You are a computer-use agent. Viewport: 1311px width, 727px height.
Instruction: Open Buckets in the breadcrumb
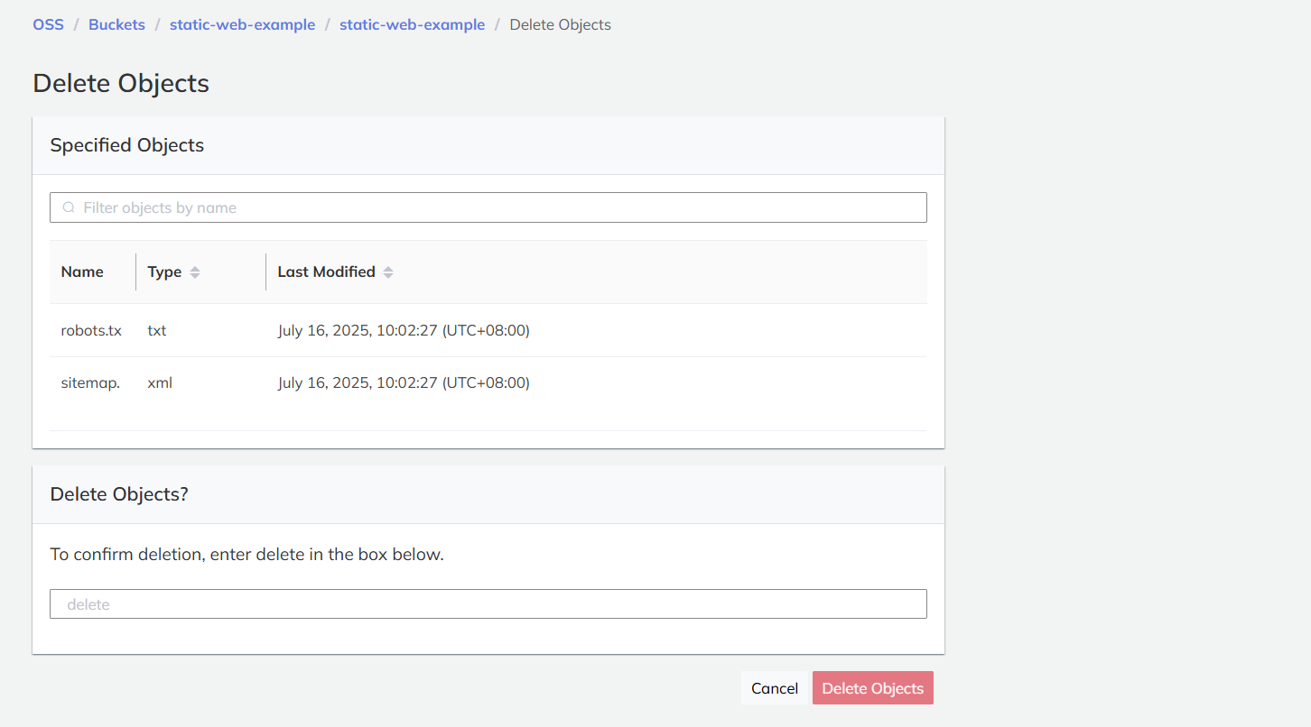point(116,25)
